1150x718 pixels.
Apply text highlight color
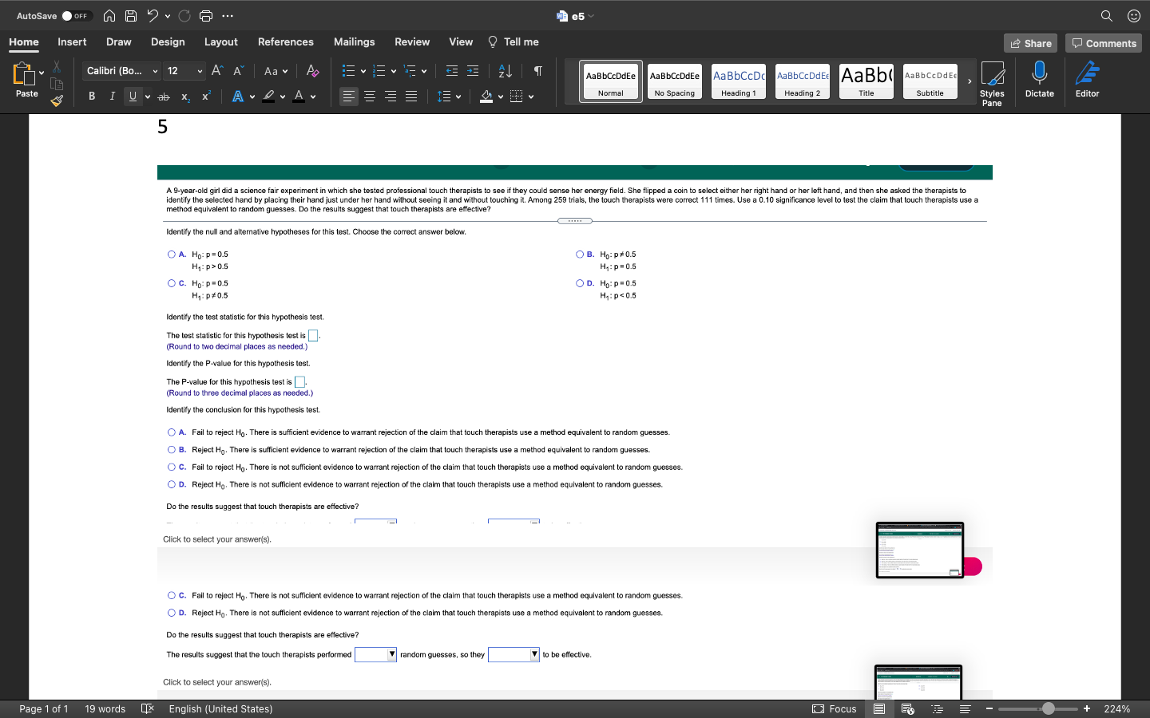pyautogui.click(x=268, y=97)
